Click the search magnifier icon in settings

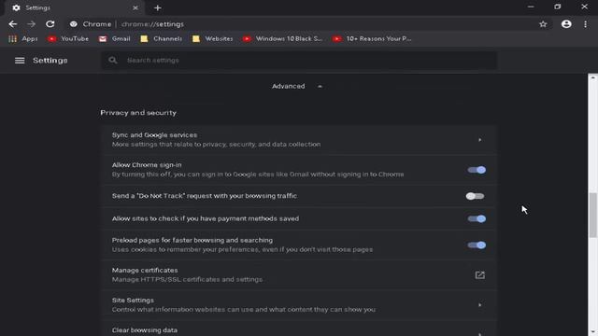pos(112,60)
